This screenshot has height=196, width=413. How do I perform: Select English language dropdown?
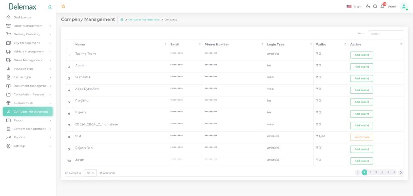[355, 6]
